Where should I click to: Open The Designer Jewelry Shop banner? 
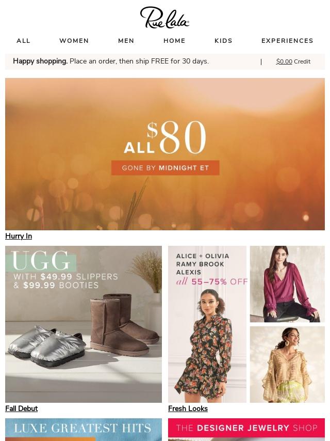click(246, 430)
